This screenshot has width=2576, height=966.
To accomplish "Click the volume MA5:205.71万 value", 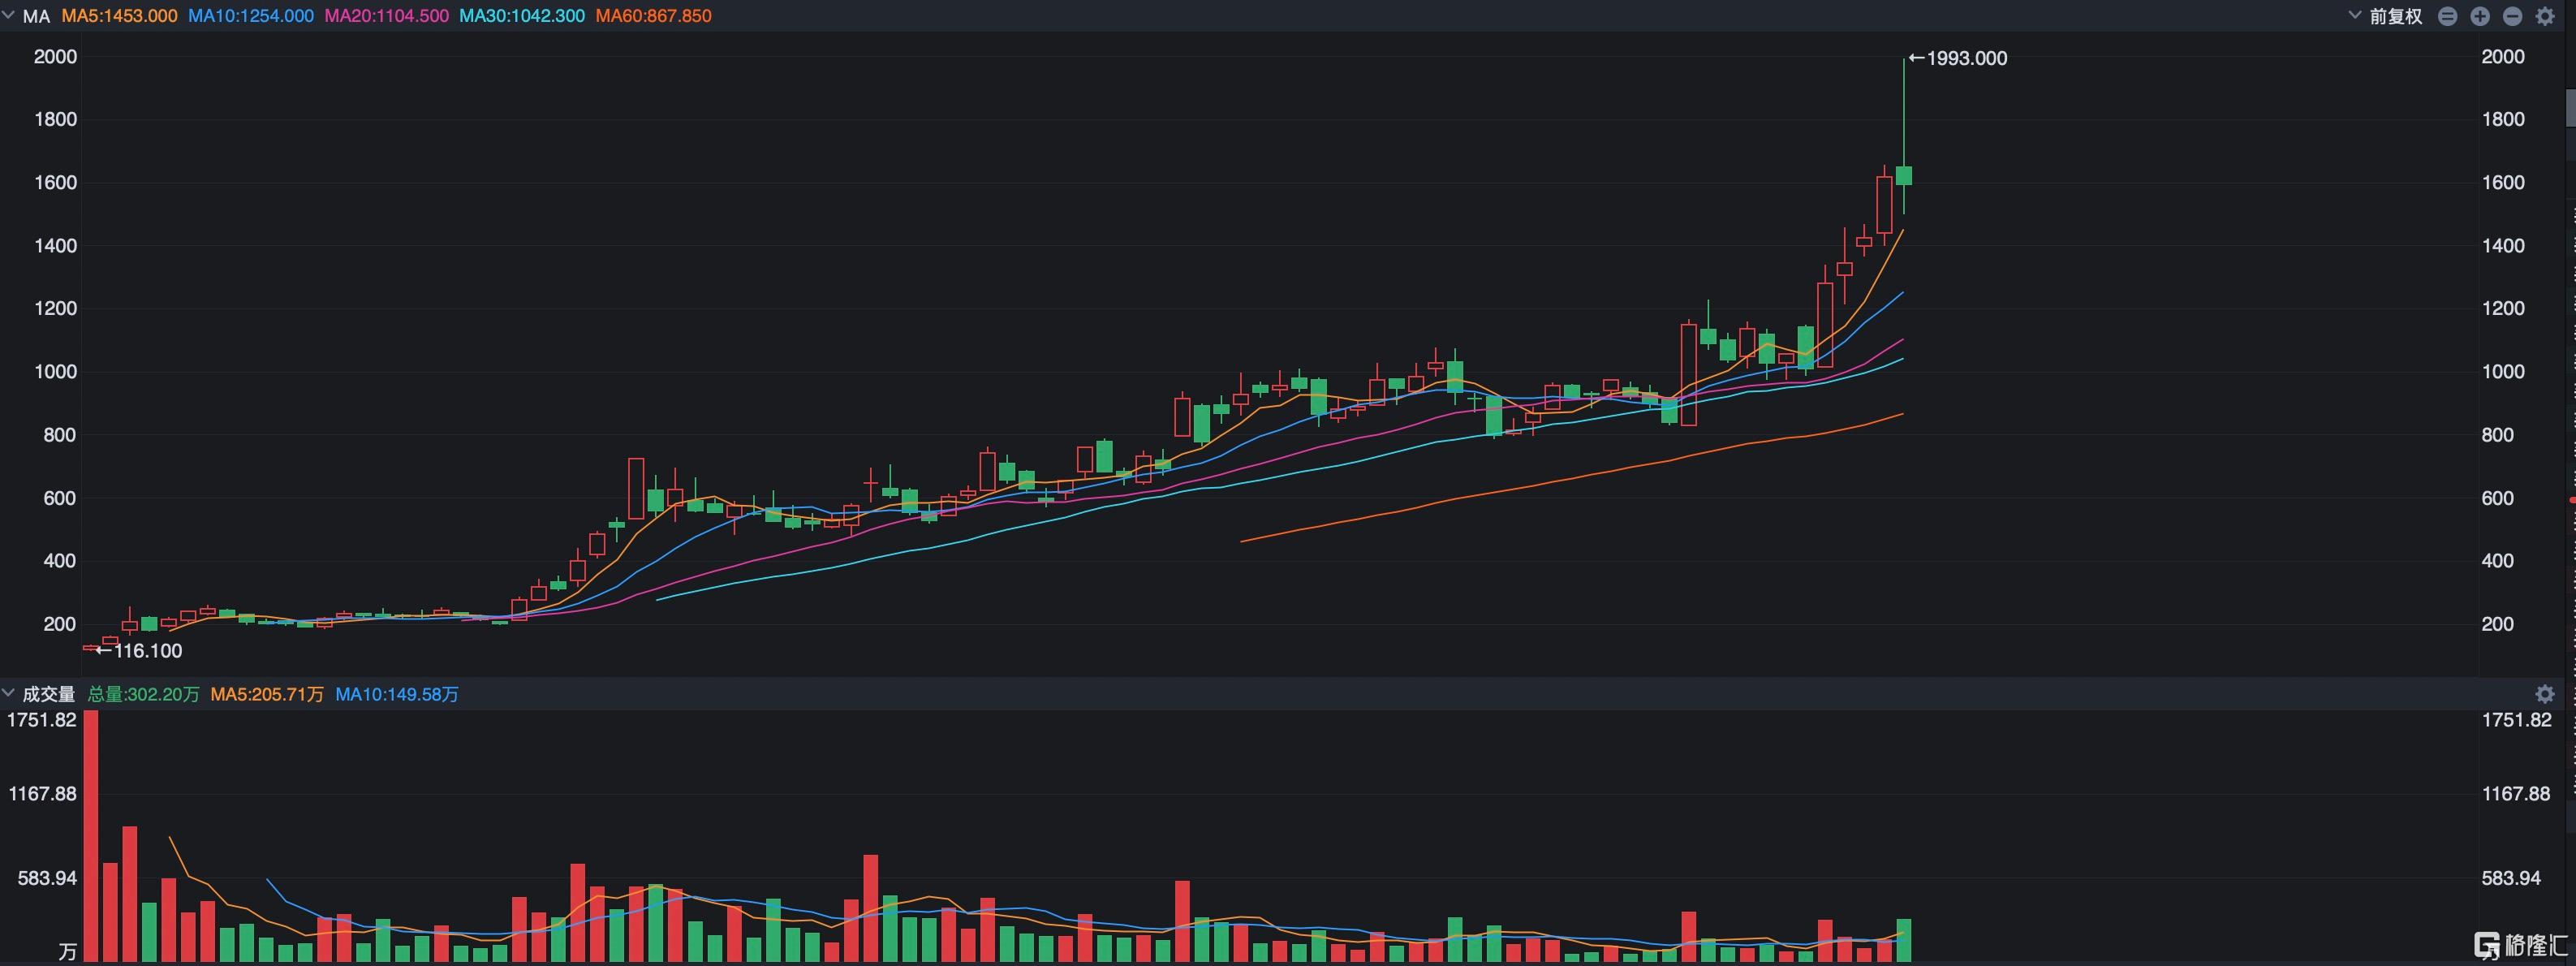I will pyautogui.click(x=267, y=694).
